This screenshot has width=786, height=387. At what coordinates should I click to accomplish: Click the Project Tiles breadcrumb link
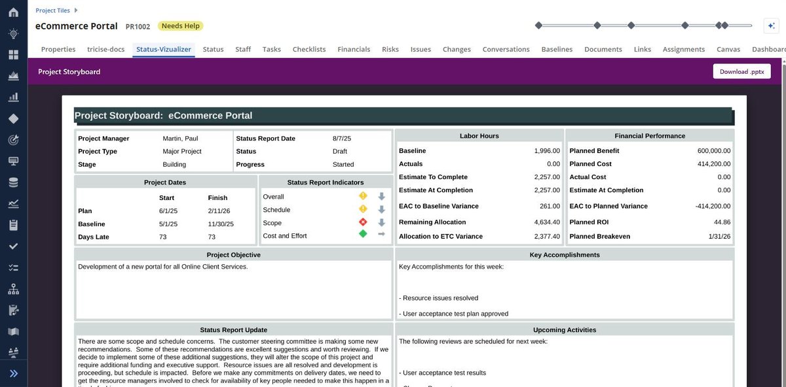coord(52,10)
